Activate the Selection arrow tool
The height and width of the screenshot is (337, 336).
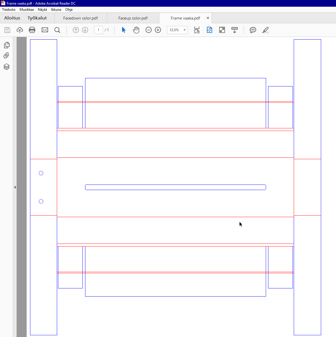(x=124, y=30)
